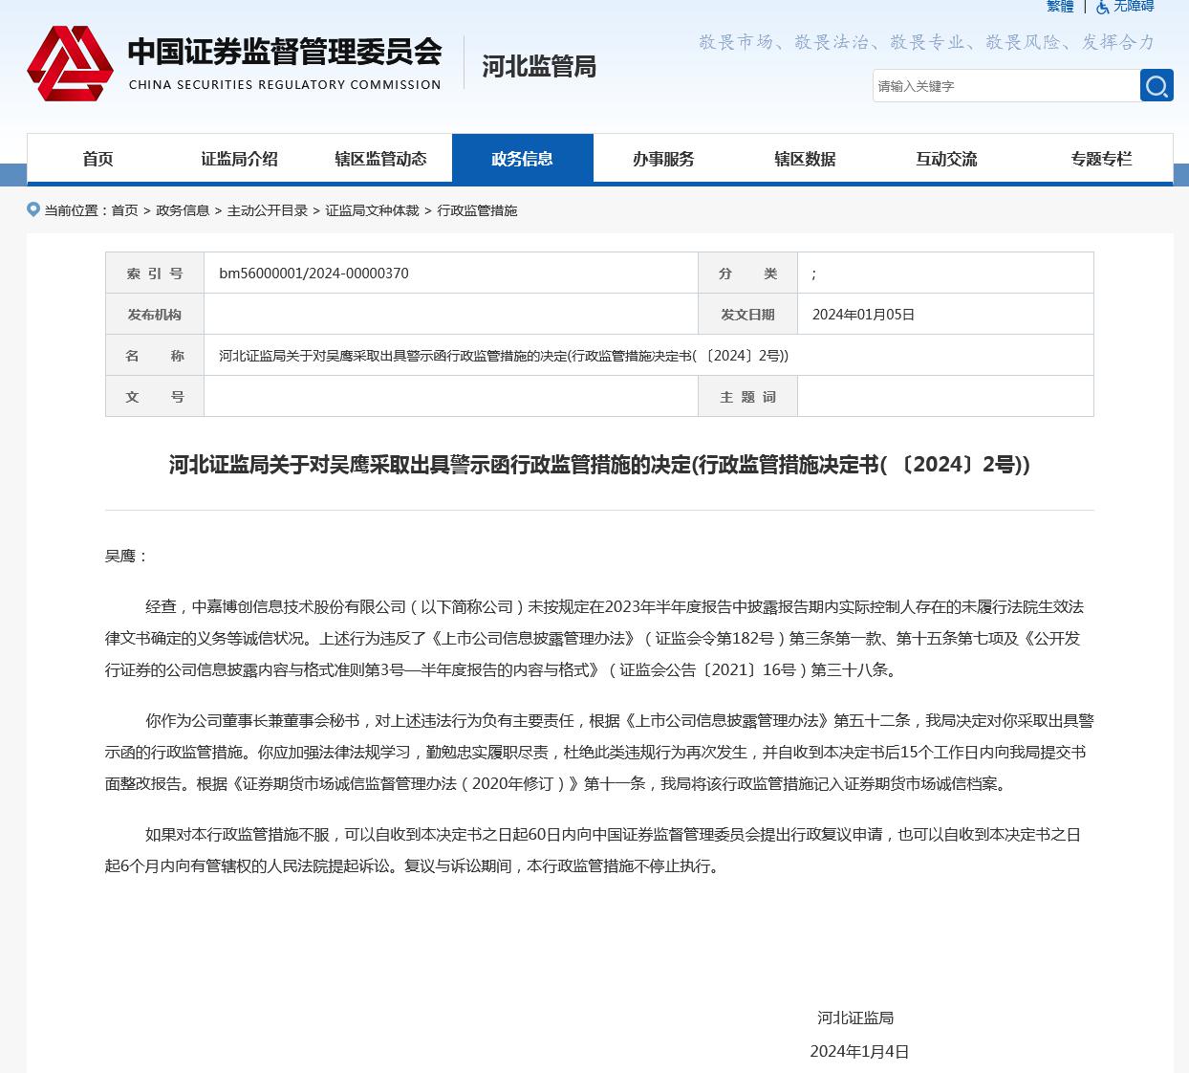Click the blue search magnifier button
The image size is (1189, 1073).
click(x=1157, y=86)
